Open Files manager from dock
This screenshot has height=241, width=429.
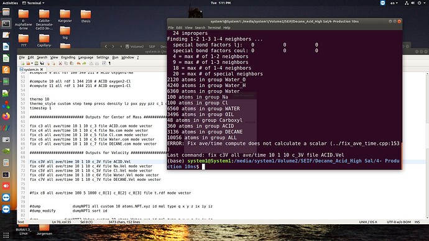click(x=6, y=12)
